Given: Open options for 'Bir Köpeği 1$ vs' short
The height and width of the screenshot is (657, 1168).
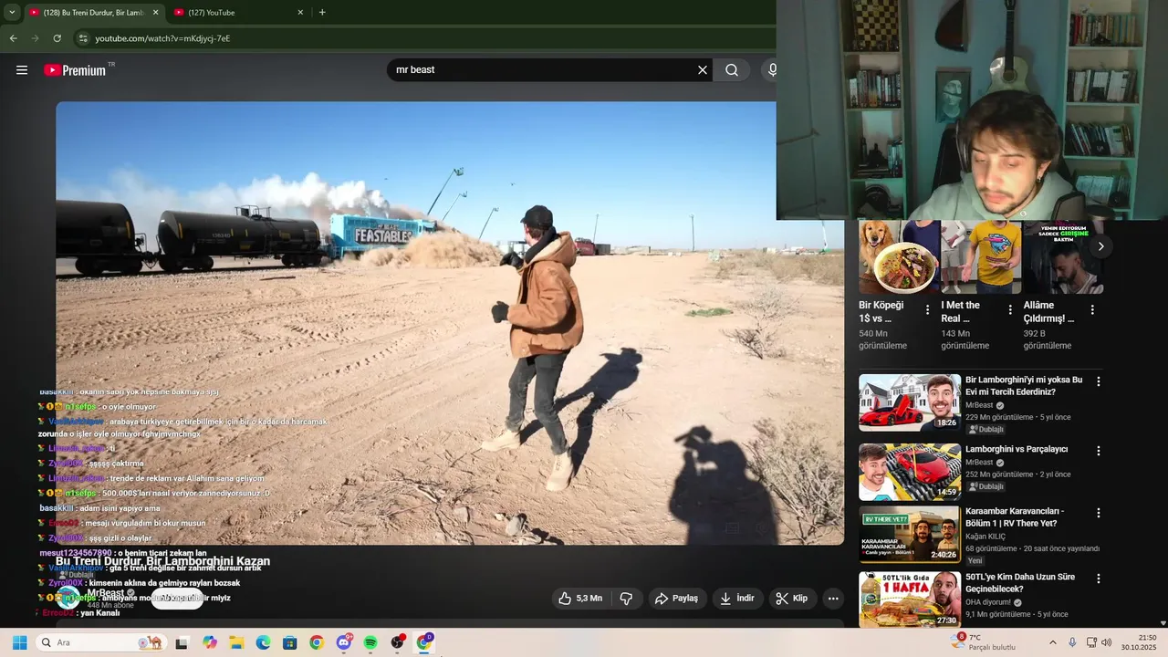Looking at the screenshot, I should (x=927, y=310).
